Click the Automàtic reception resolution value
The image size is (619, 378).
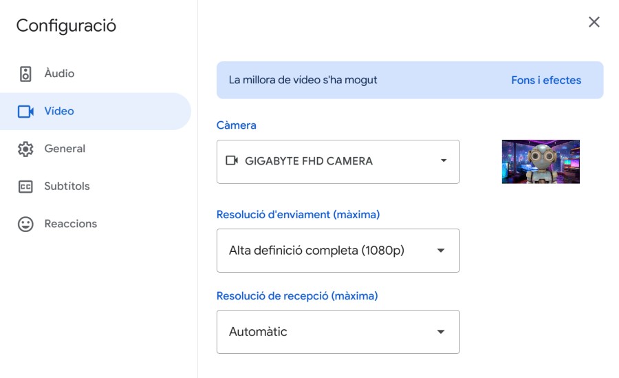258,332
